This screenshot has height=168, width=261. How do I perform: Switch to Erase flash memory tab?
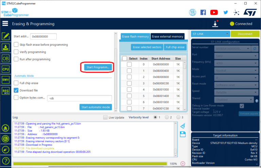(x=135, y=37)
